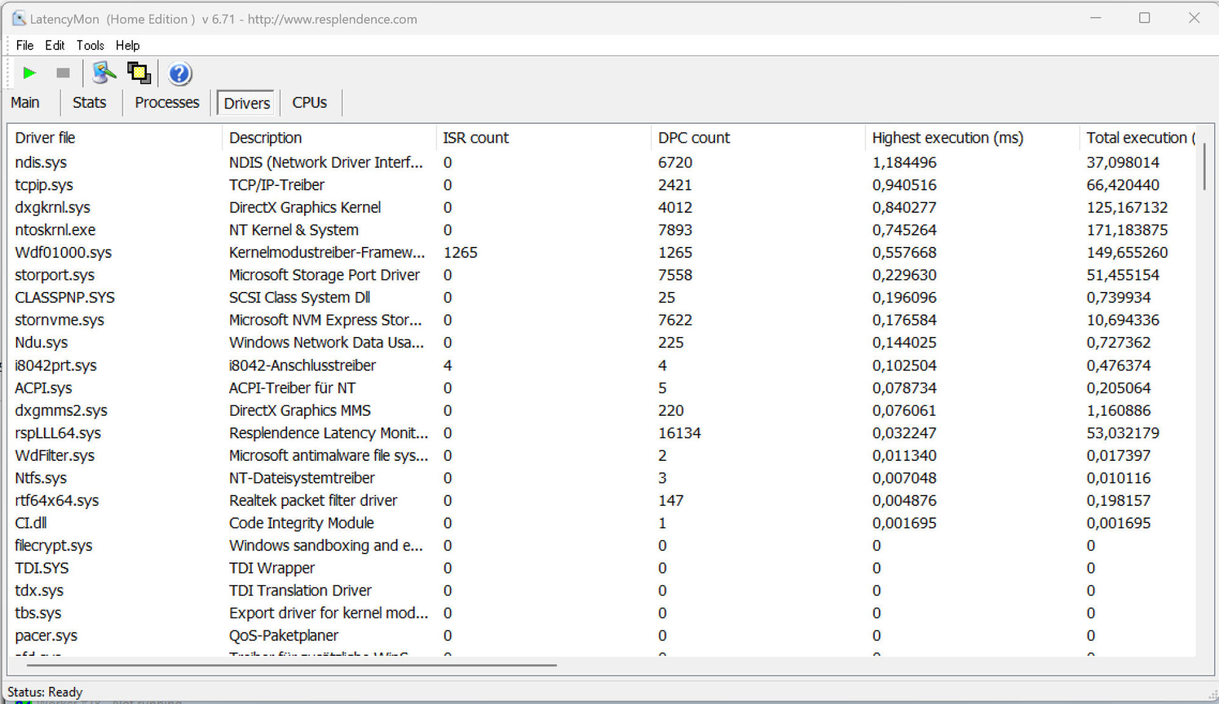This screenshot has width=1219, height=704.
Task: Select the dxgkrnl.sys driver row
Action: click(53, 208)
